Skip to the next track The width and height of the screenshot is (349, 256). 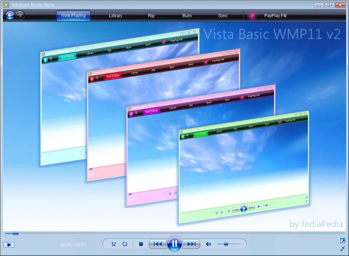191,244
